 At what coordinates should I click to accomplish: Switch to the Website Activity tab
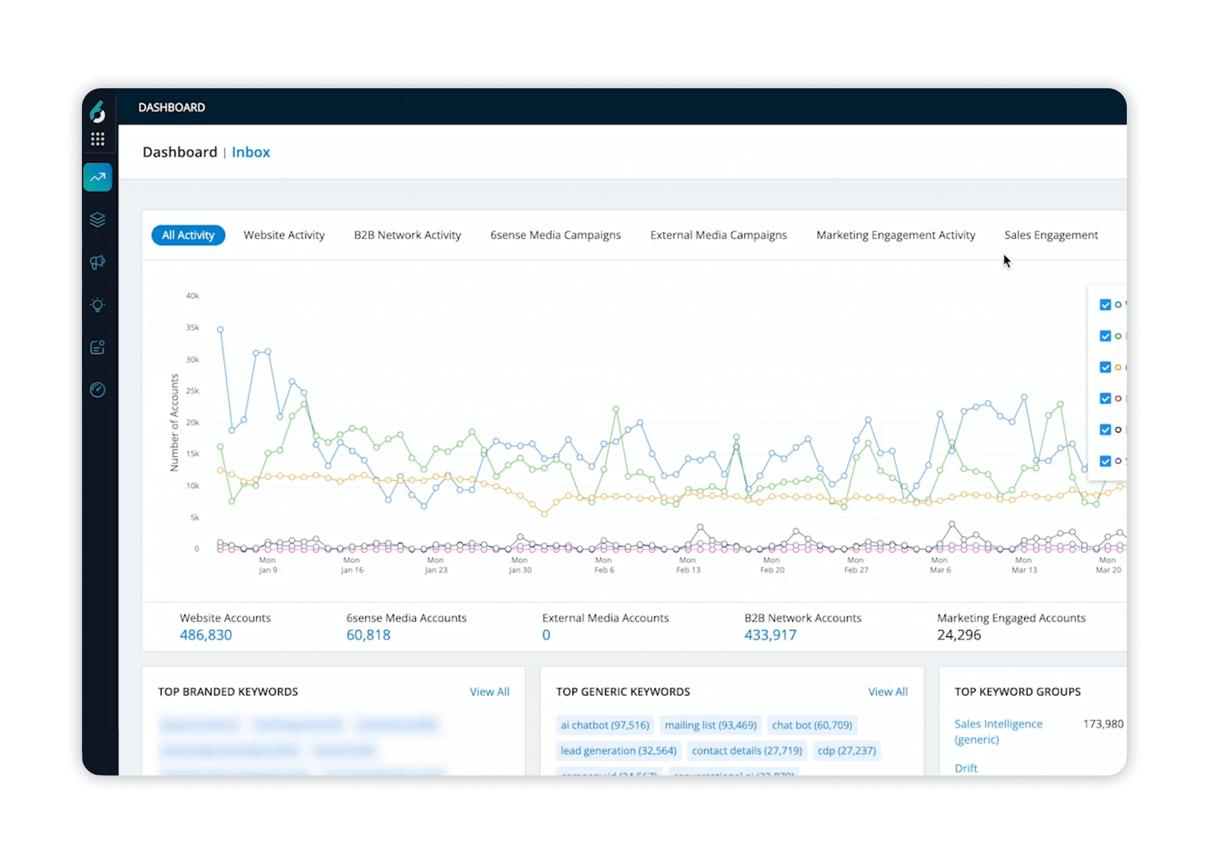point(284,235)
